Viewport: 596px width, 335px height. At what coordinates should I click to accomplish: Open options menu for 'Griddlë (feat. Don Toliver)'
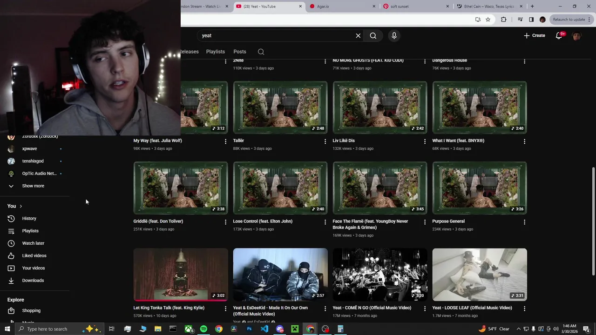225,222
